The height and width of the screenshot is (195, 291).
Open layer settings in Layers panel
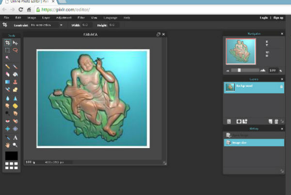click(229, 121)
